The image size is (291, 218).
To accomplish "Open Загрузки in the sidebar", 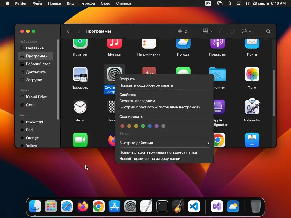I will [x=36, y=80].
